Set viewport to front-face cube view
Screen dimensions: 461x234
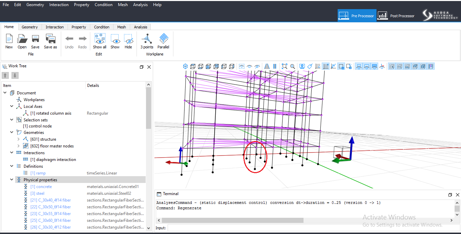(x=209, y=66)
